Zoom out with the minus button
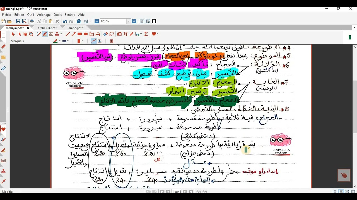 (97, 21)
